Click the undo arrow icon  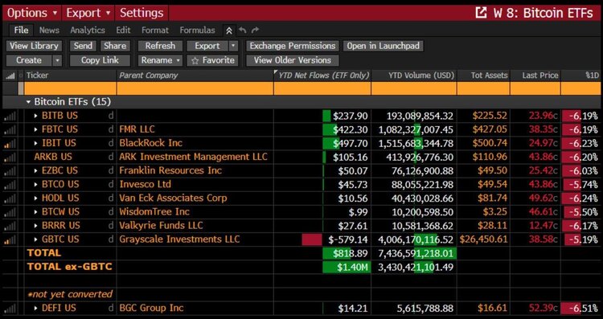coord(242,31)
